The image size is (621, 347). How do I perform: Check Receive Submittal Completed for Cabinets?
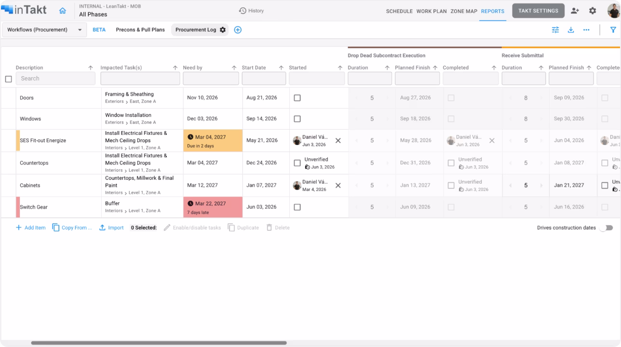pyautogui.click(x=605, y=186)
